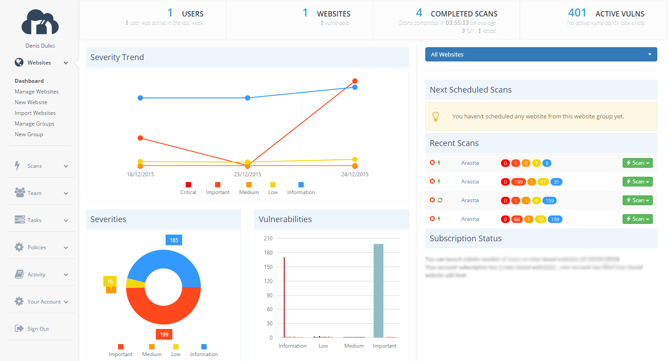The height and width of the screenshot is (361, 668).
Task: Click Important legend swatch in Severities chart
Action: 121,346
